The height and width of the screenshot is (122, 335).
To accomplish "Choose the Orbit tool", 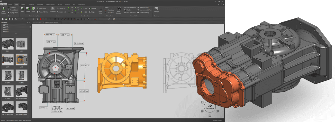I will pos(33,9).
